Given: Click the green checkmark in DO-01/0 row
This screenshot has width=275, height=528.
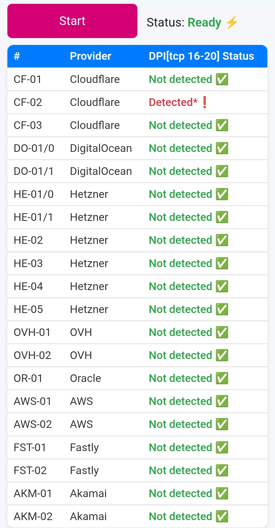Looking at the screenshot, I should coord(222,148).
